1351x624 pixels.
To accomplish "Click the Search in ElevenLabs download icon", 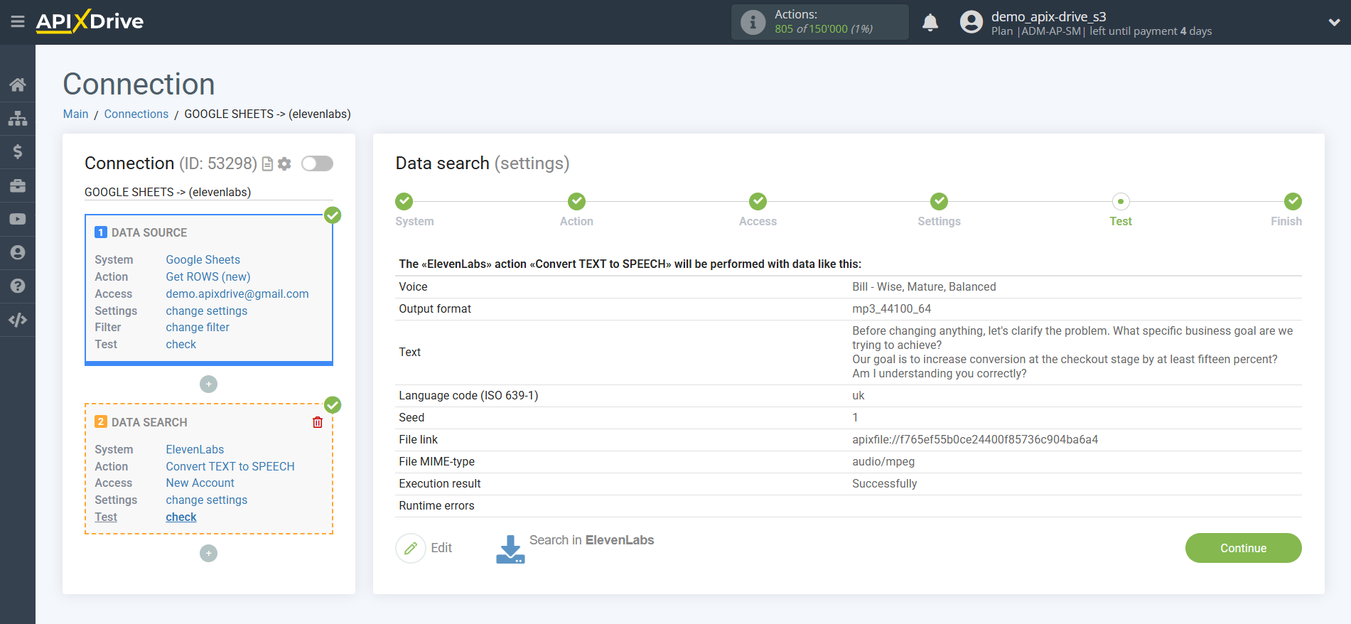I will pyautogui.click(x=510, y=549).
